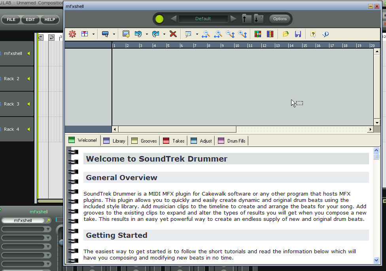Open the HELP menu in host window
This screenshot has width=386, height=271.
(x=50, y=19)
